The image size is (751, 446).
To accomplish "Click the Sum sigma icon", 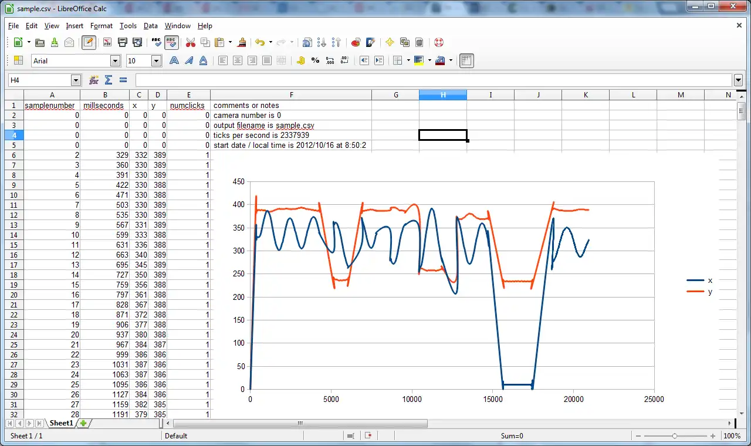I will tap(108, 80).
